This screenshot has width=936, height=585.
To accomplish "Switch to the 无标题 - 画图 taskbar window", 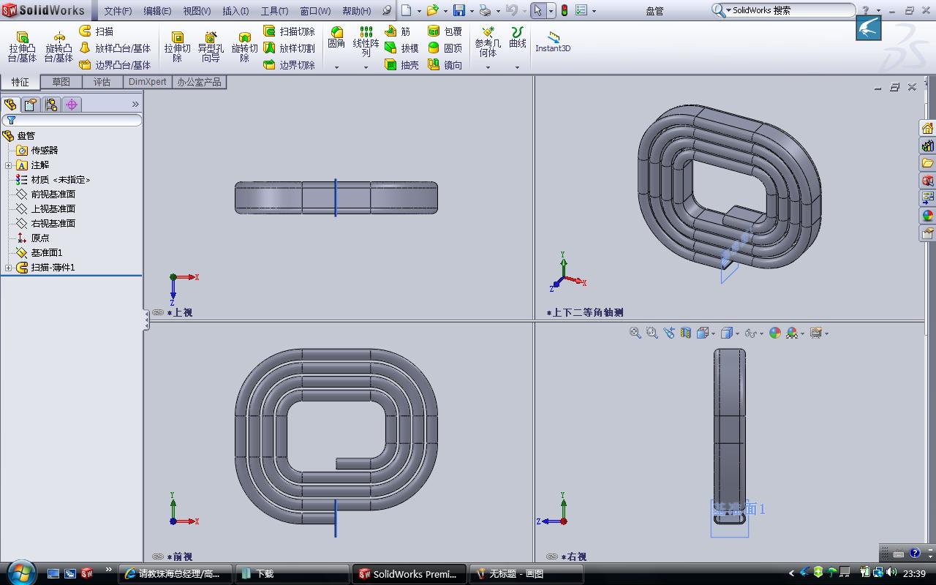I will click(527, 574).
